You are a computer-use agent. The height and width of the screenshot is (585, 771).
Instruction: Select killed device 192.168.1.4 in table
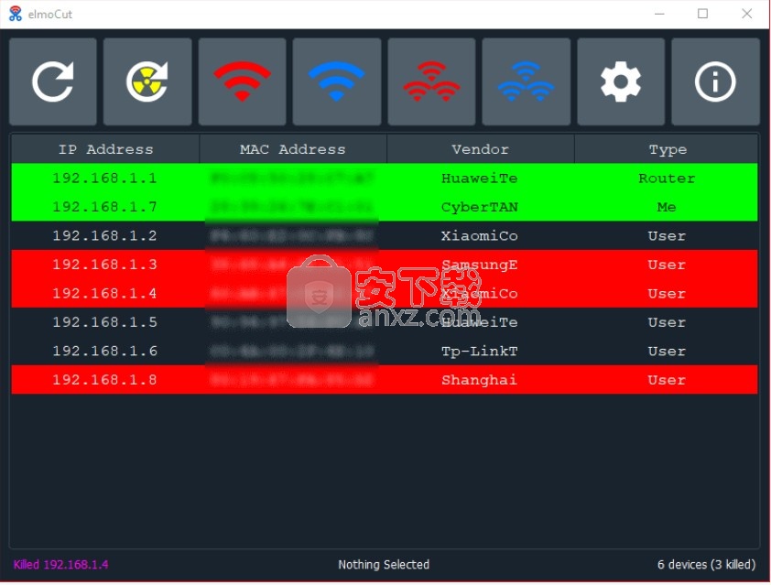[x=385, y=294]
